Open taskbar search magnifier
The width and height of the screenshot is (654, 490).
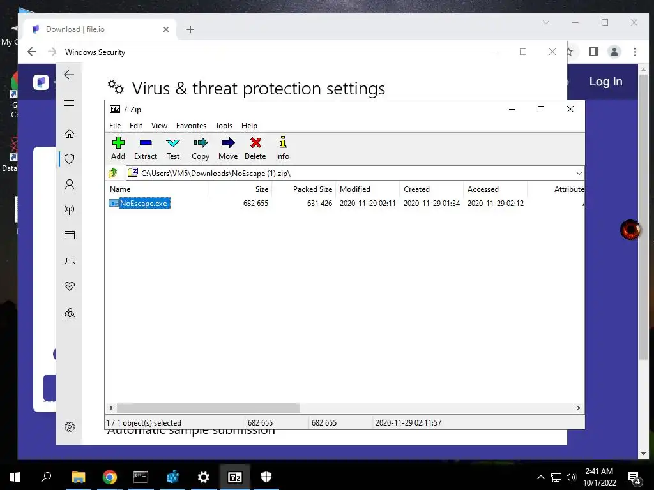(46, 477)
